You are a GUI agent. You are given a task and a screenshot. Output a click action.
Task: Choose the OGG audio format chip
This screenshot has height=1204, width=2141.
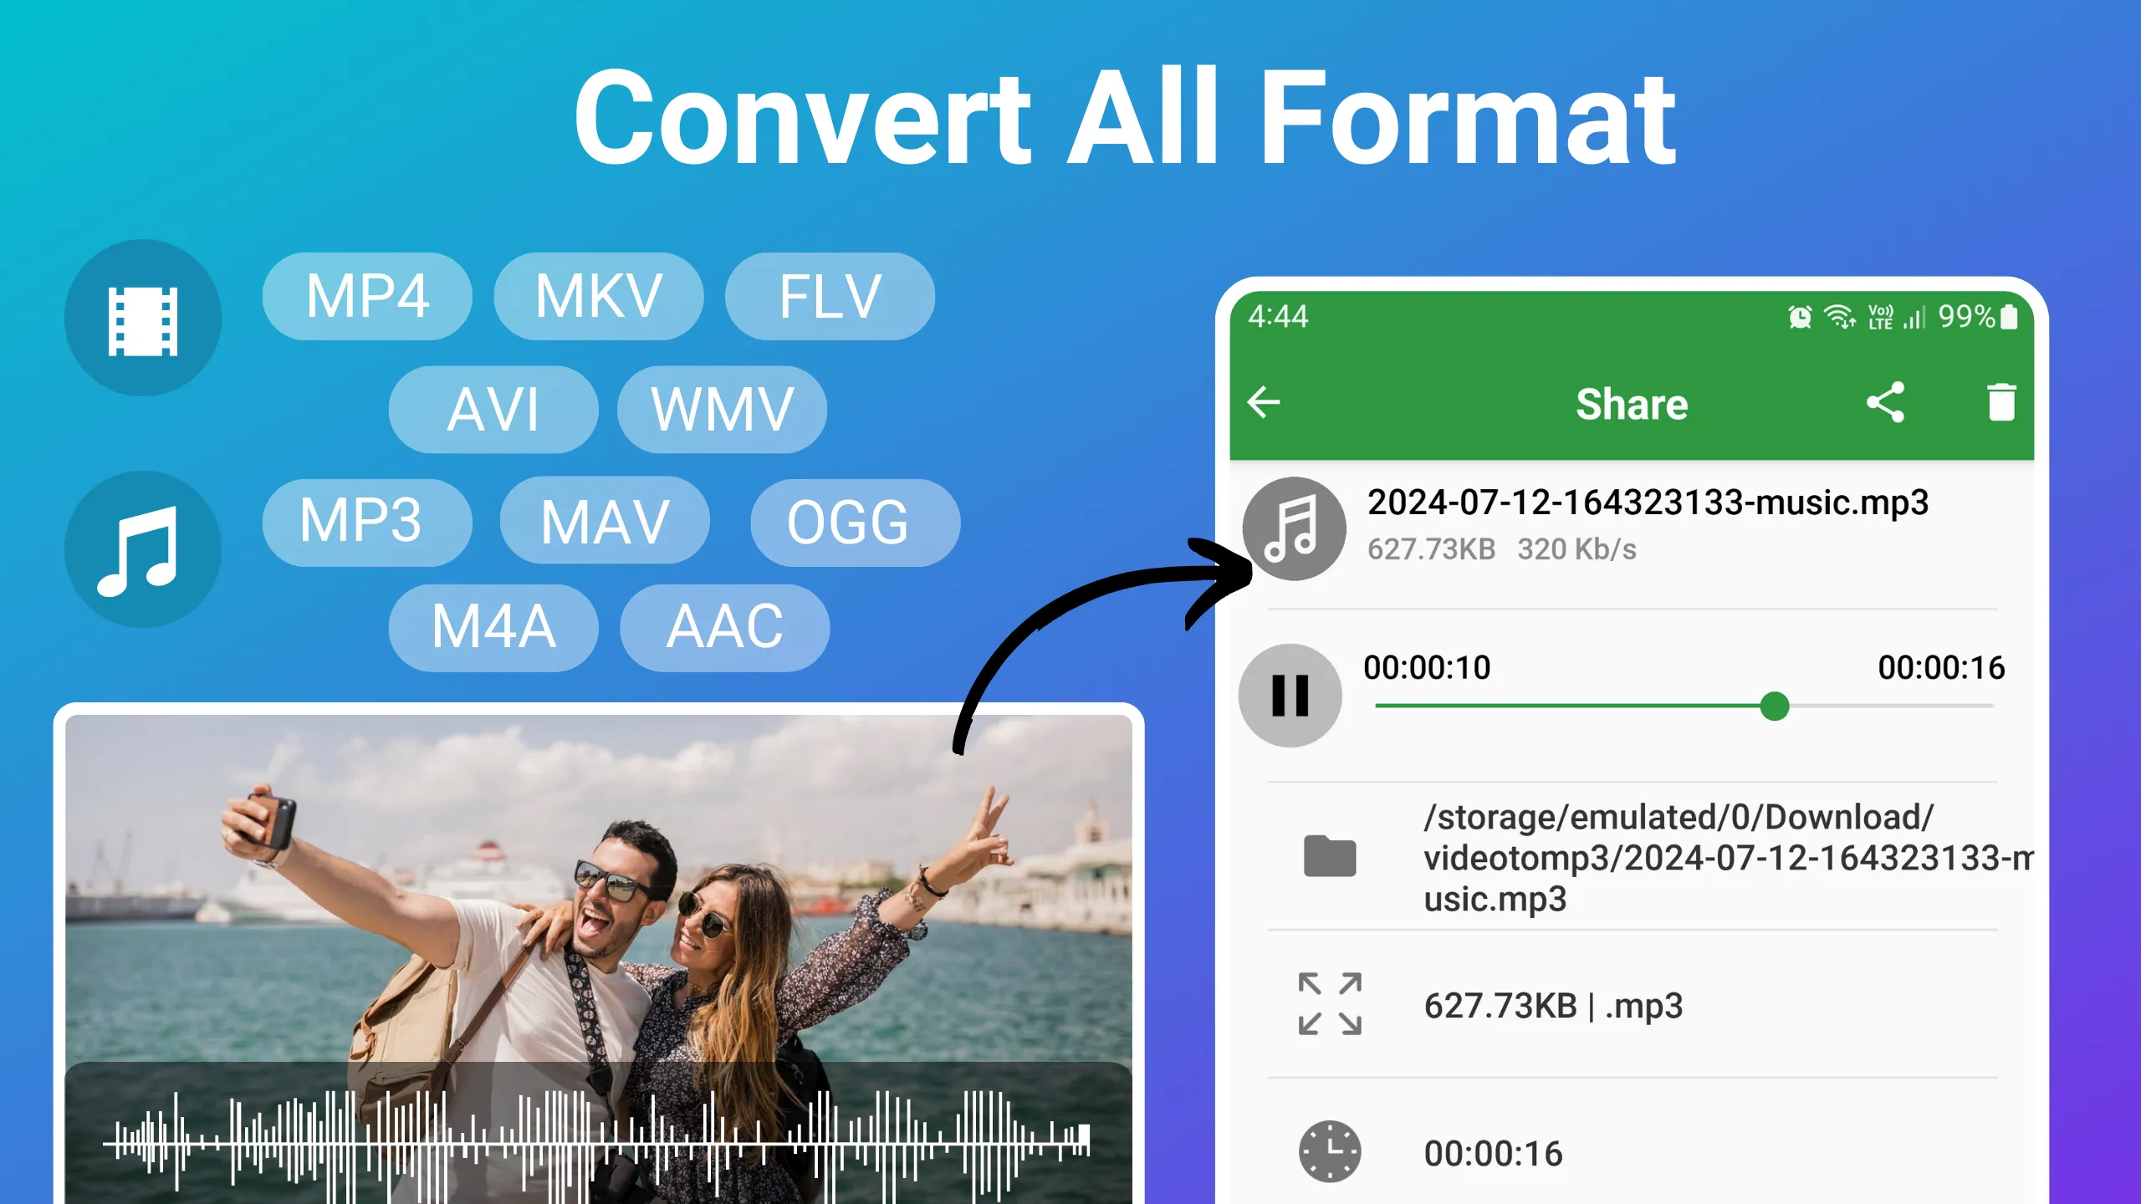[856, 523]
